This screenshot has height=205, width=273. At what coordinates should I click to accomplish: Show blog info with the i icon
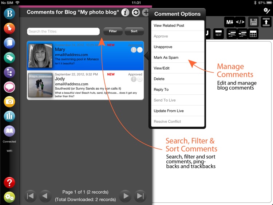[125, 12]
